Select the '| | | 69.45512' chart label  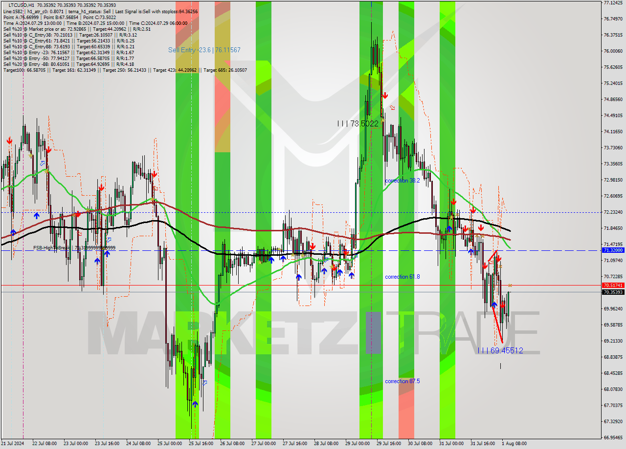(500, 350)
